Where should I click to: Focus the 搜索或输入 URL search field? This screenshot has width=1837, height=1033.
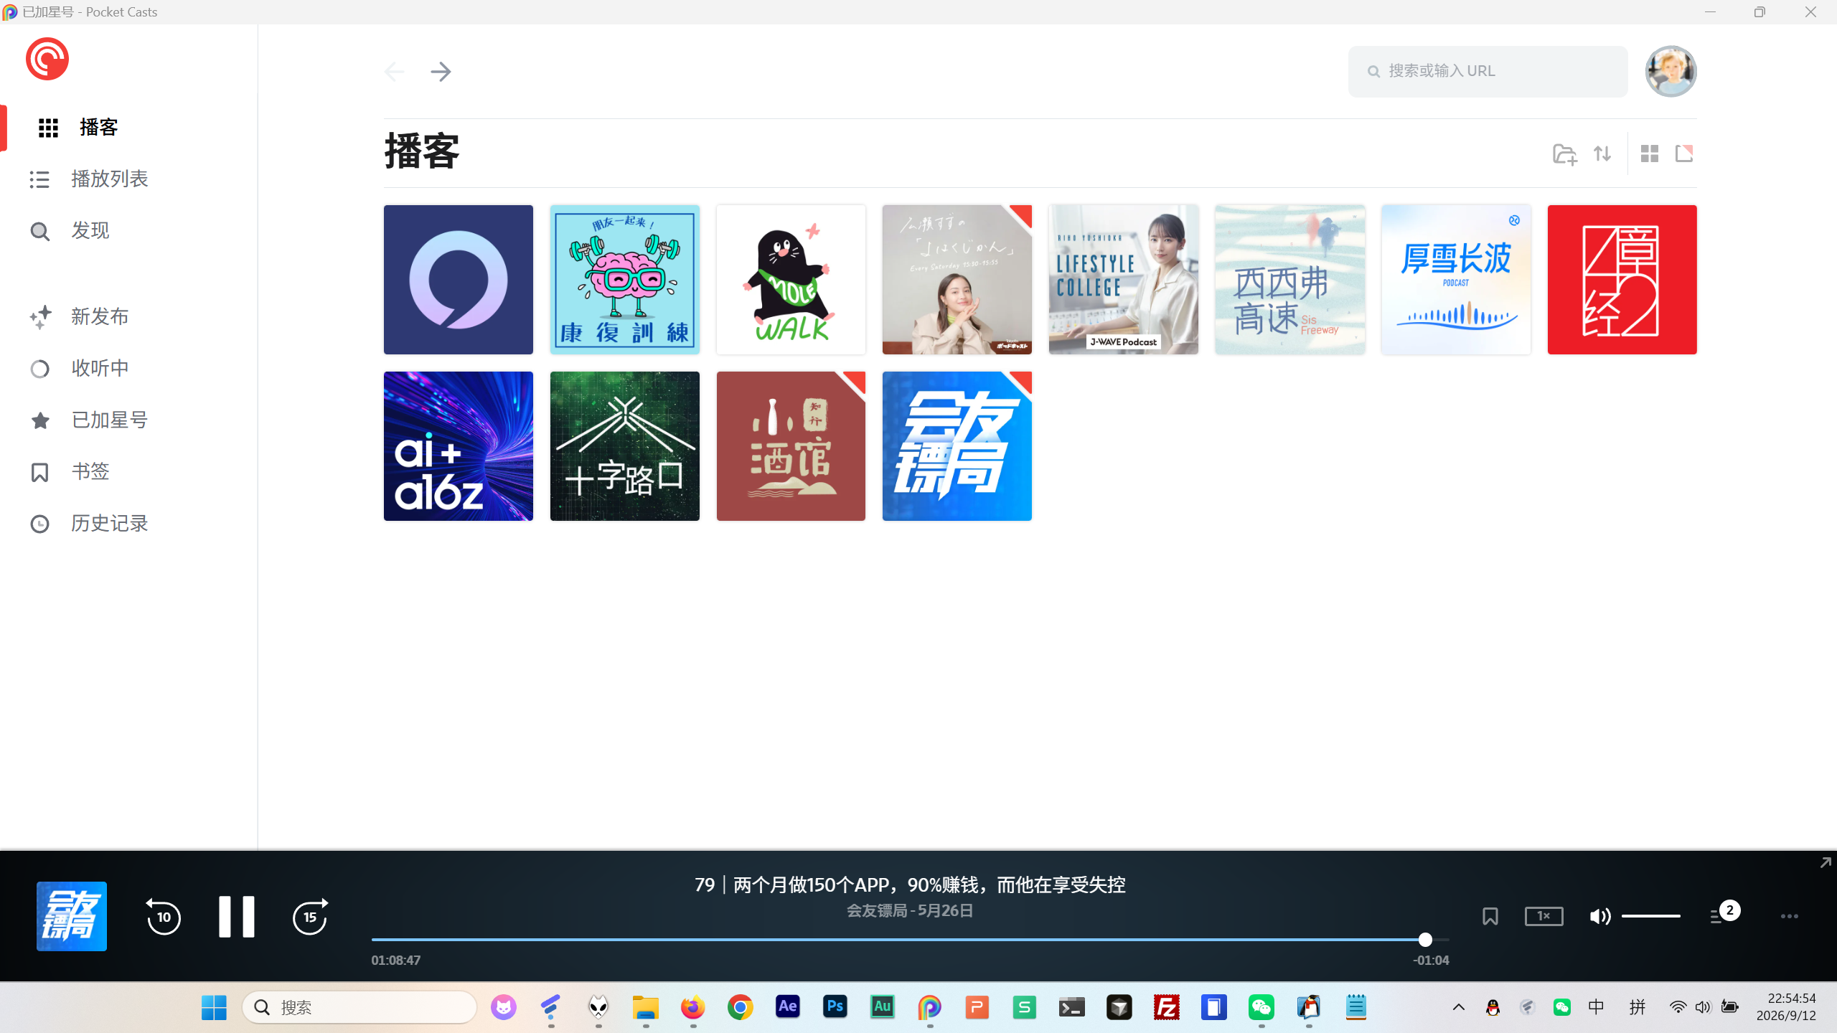1488,72
